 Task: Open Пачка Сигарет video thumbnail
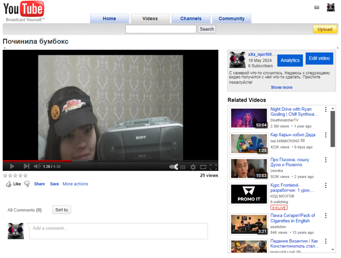point(249,225)
